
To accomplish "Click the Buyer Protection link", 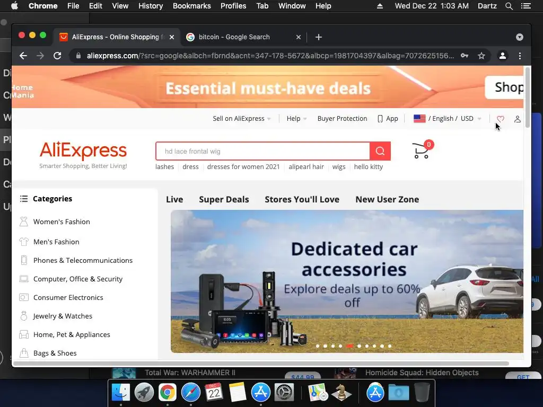I will tap(342, 119).
